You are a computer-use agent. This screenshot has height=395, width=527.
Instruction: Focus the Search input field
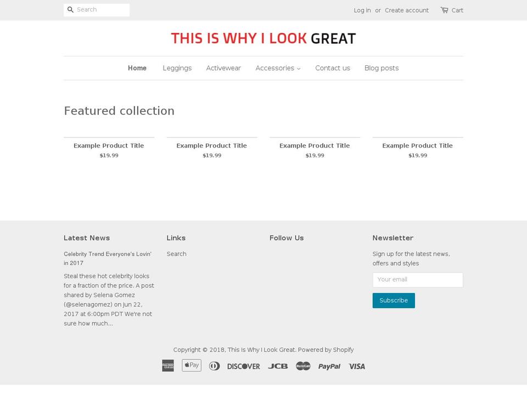point(97,10)
